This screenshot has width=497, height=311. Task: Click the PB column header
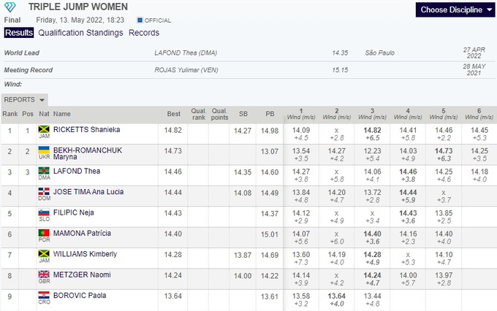coord(270,114)
